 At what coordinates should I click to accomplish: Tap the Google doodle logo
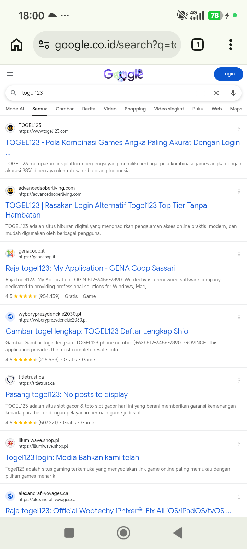[x=123, y=74]
